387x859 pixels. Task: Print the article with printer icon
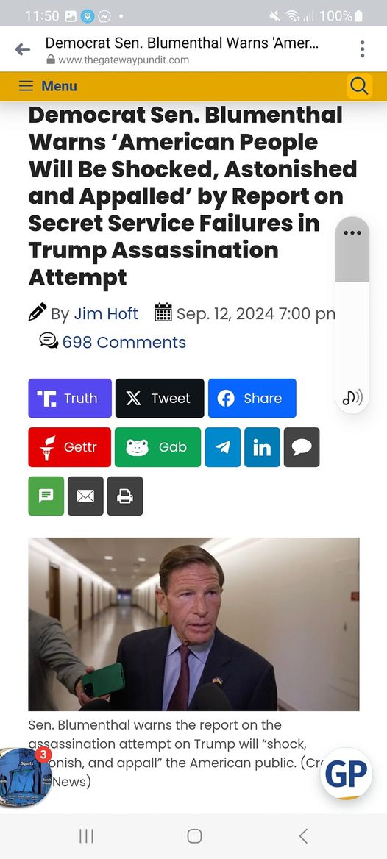point(125,496)
